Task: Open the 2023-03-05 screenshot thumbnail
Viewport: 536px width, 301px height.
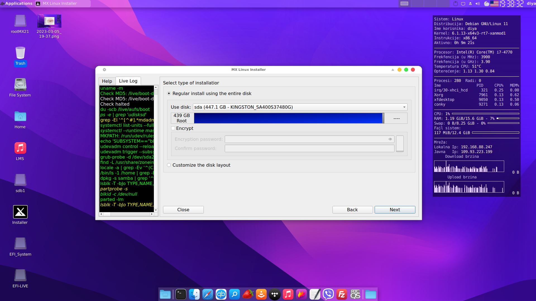Action: point(49,21)
